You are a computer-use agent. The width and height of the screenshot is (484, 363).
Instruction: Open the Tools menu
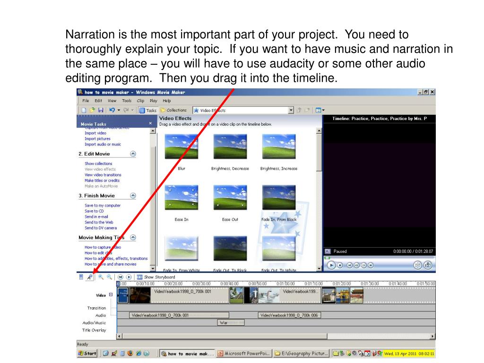pyautogui.click(x=127, y=101)
